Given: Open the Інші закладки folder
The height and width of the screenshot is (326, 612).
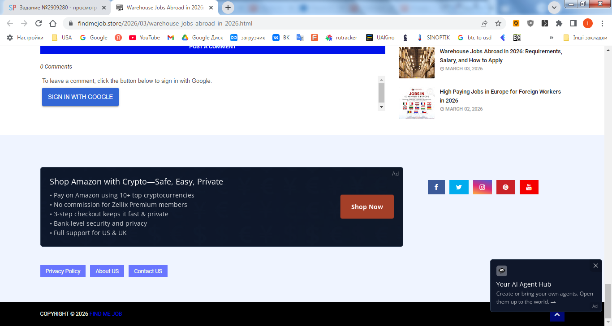Looking at the screenshot, I should coord(585,38).
